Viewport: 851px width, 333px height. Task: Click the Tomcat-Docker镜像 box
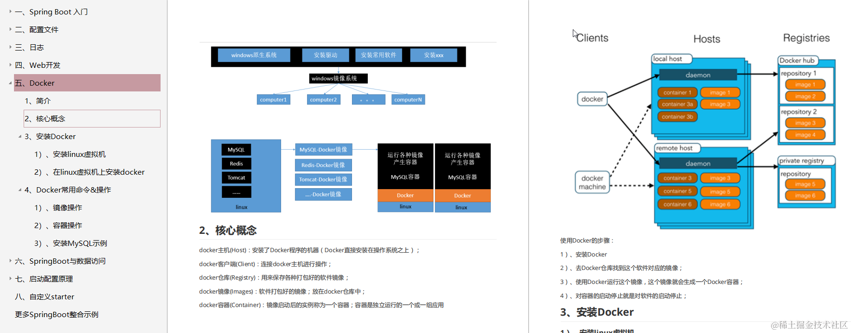click(x=324, y=179)
